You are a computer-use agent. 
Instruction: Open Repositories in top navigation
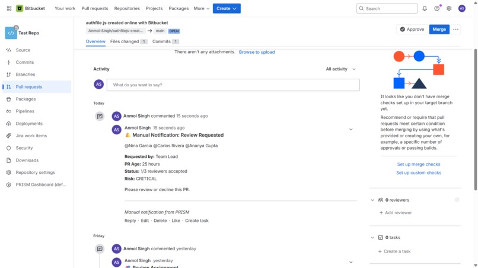pos(127,8)
